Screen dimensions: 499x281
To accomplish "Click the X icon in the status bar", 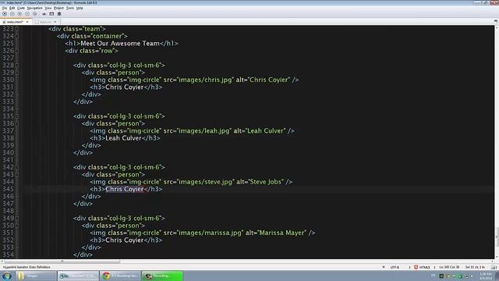I will click(x=384, y=267).
